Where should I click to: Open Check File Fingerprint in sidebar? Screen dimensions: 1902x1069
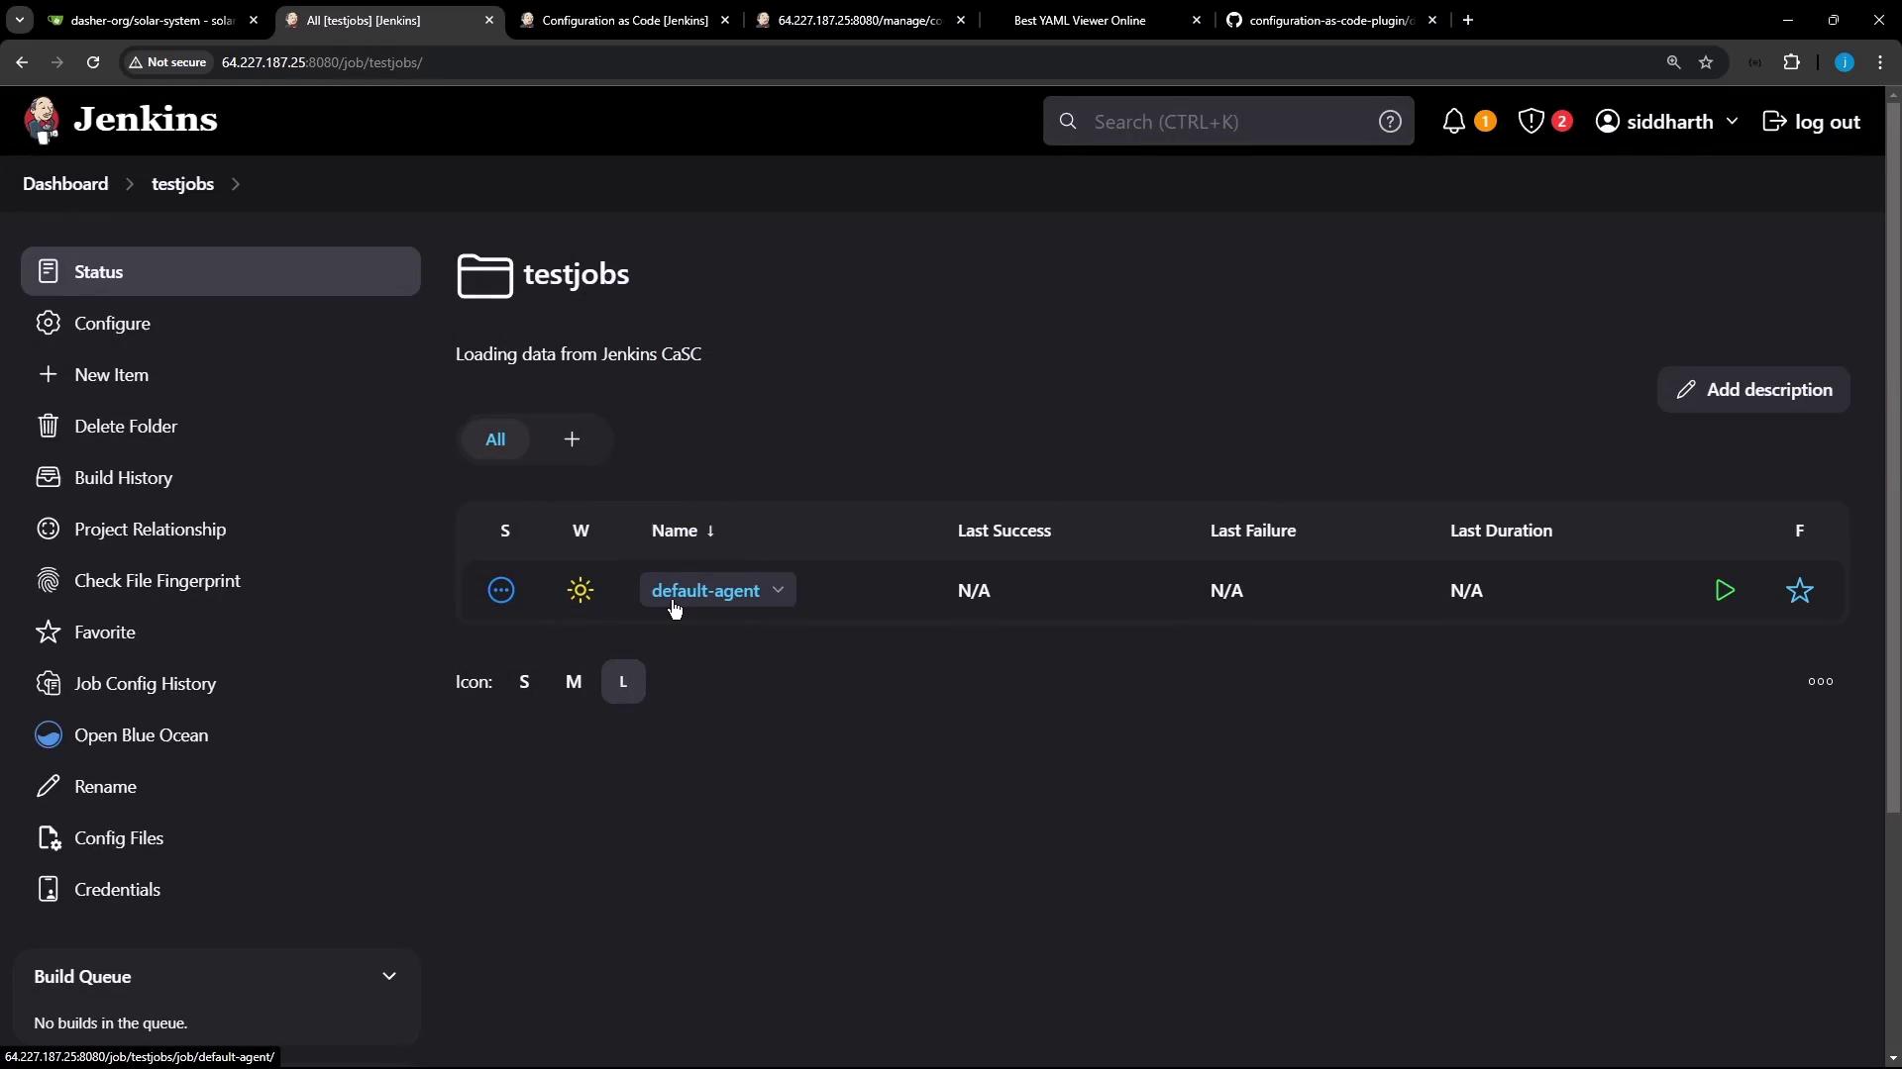(x=157, y=581)
